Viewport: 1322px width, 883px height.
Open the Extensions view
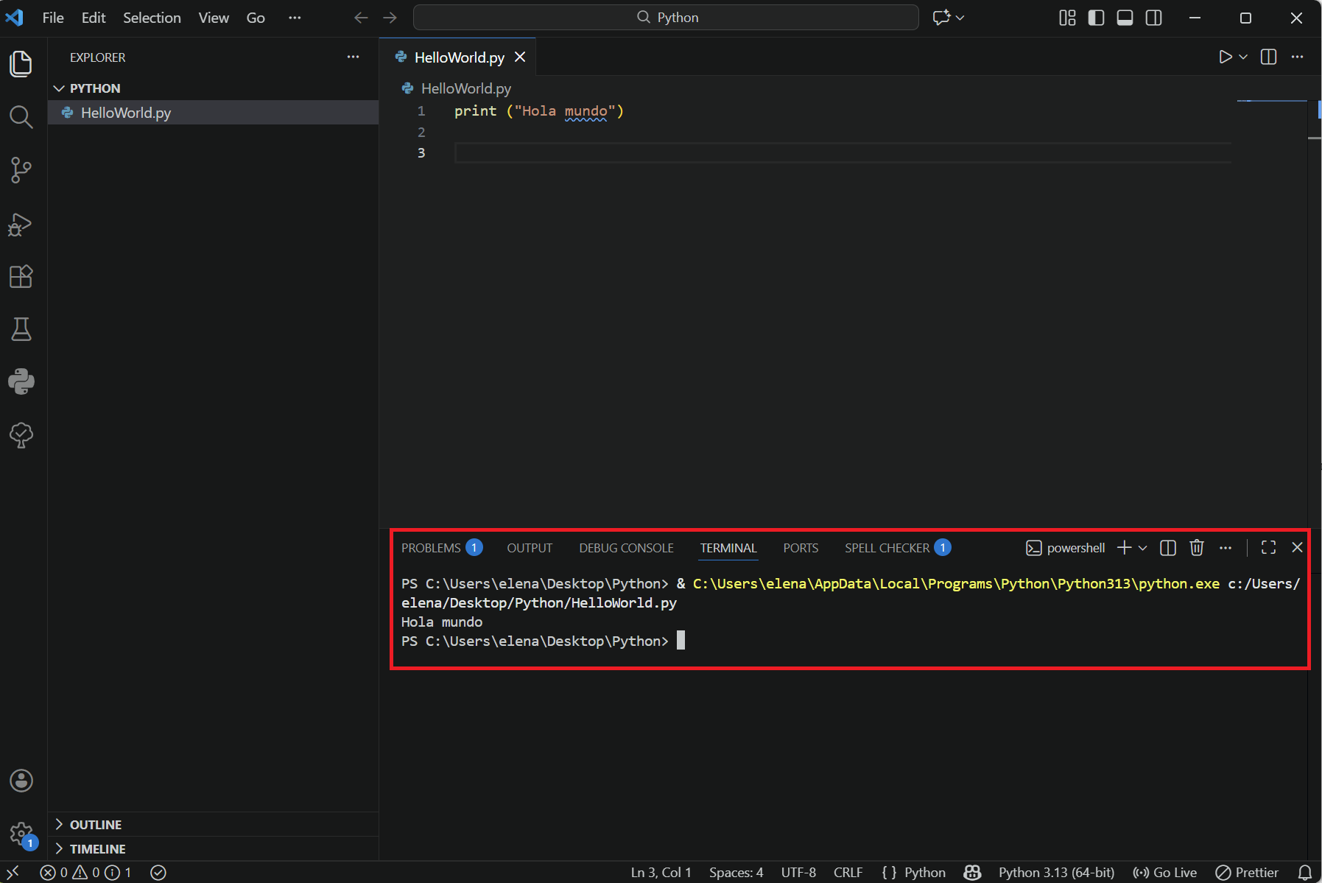(21, 277)
